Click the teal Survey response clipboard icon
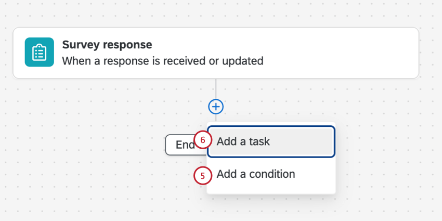Image resolution: width=442 pixels, height=221 pixels. (x=39, y=52)
